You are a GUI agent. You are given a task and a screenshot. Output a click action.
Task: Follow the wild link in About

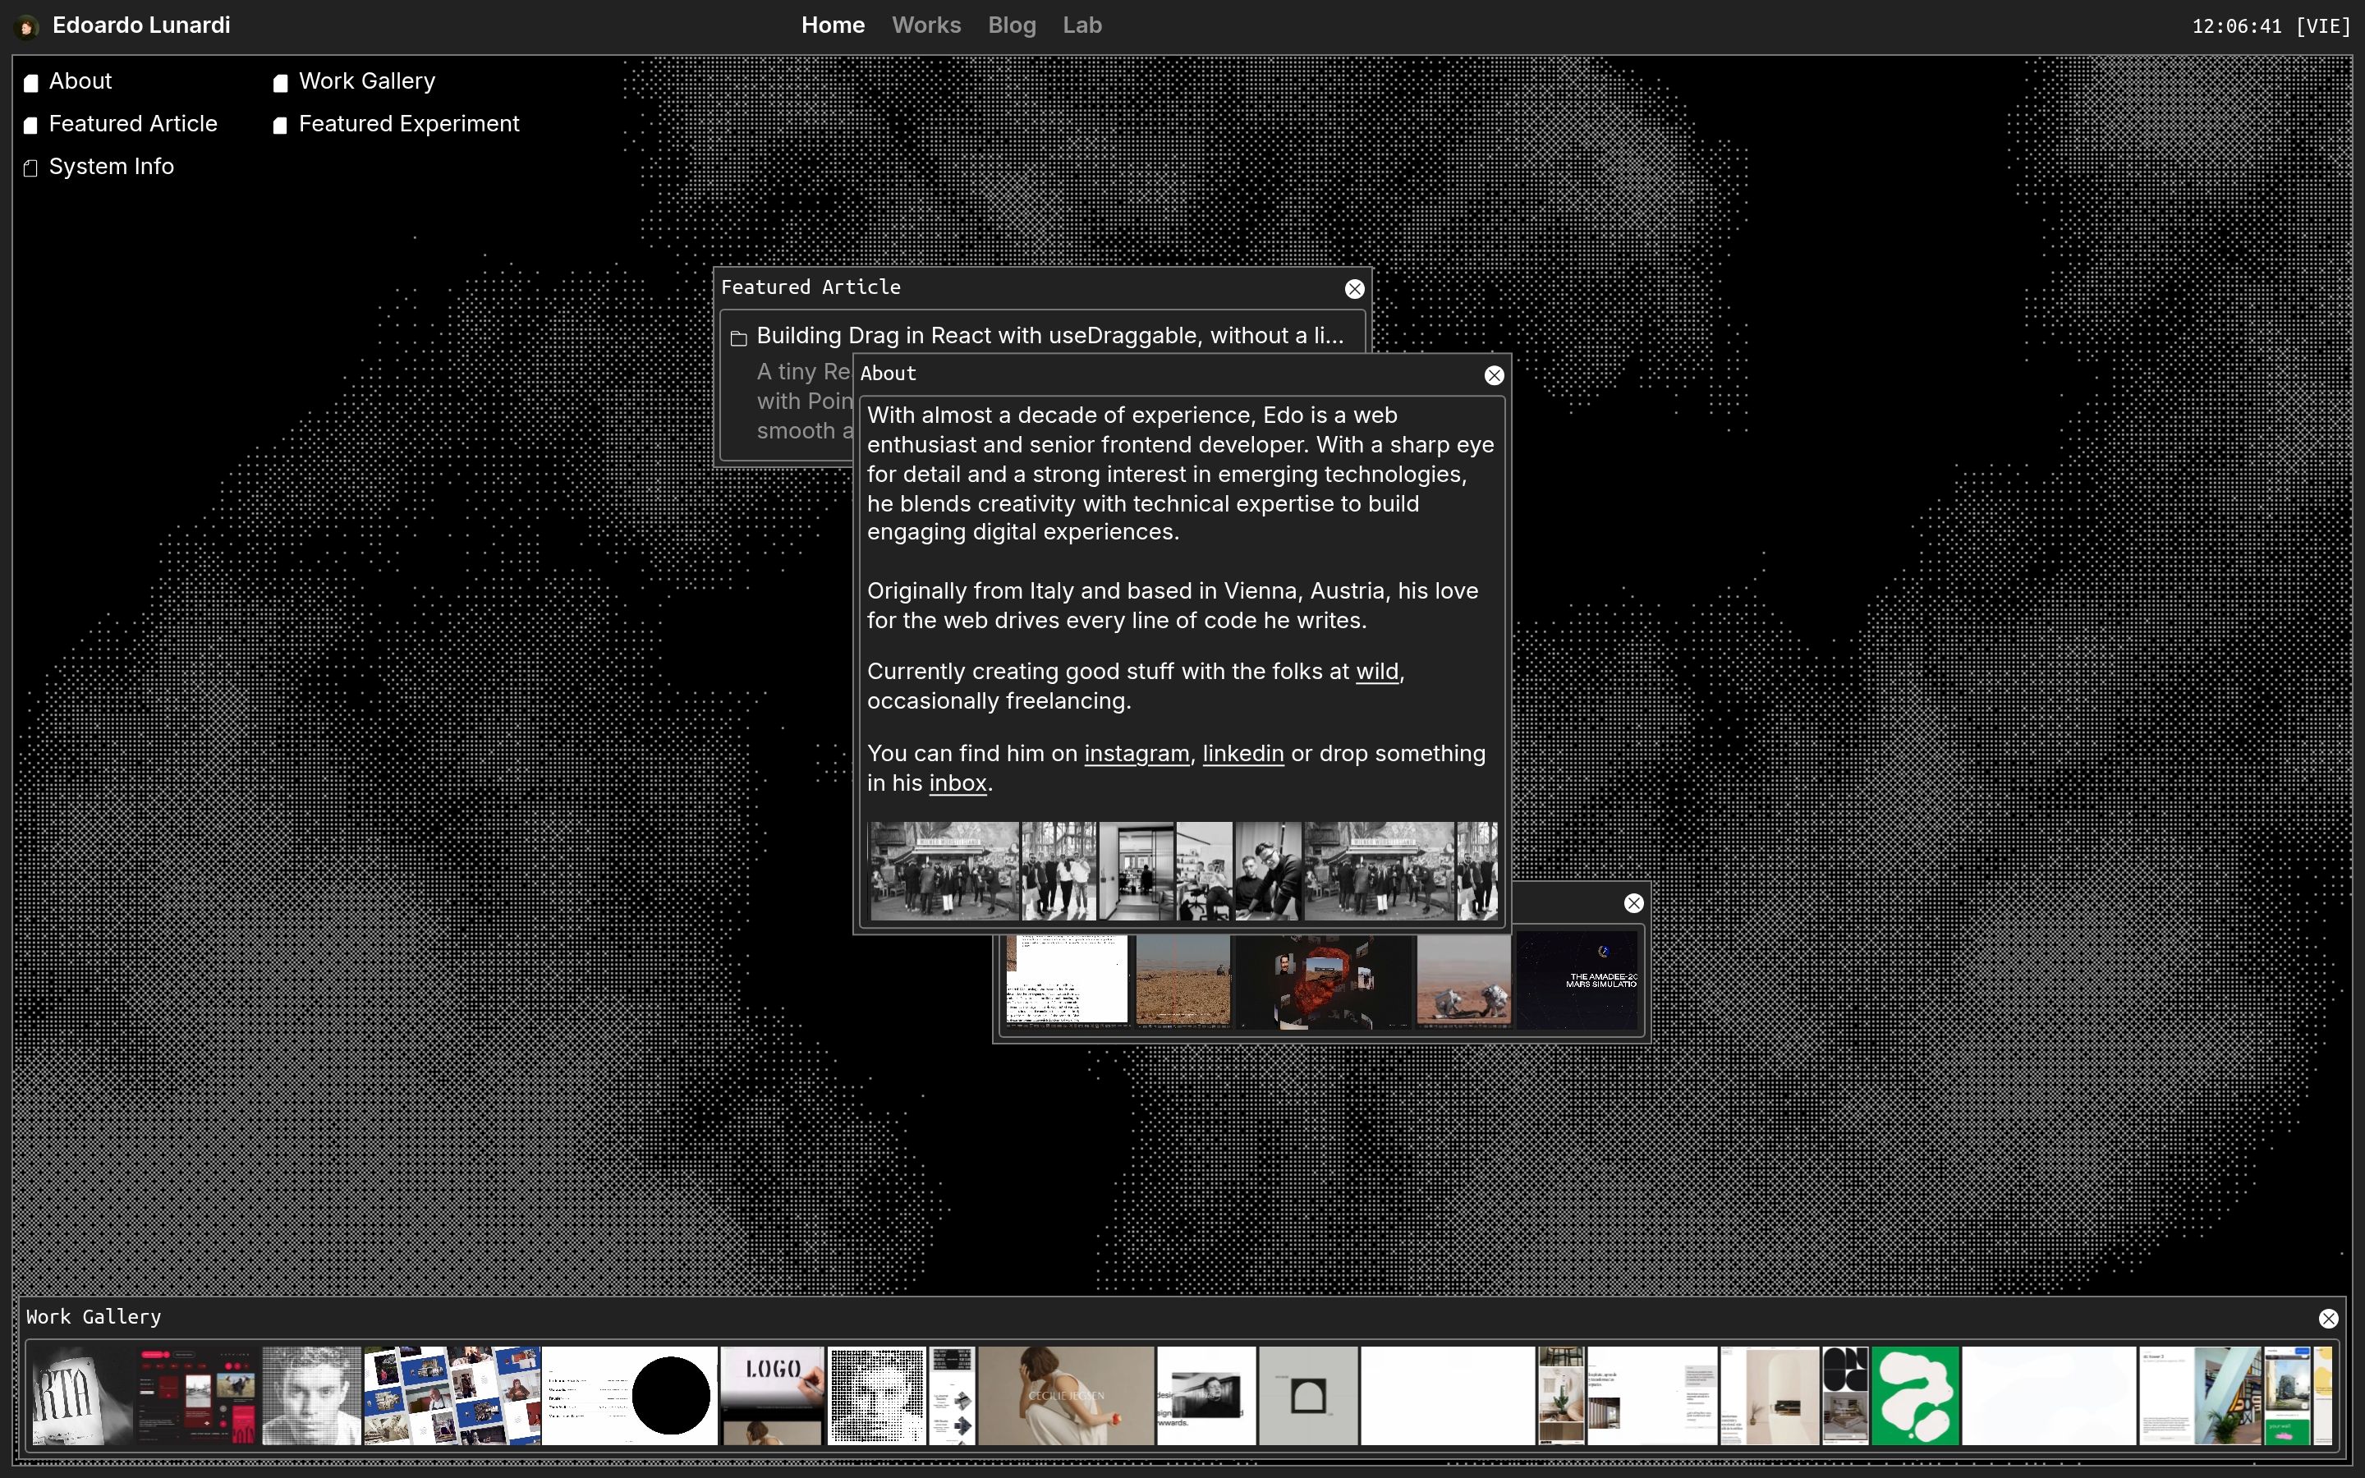point(1376,672)
